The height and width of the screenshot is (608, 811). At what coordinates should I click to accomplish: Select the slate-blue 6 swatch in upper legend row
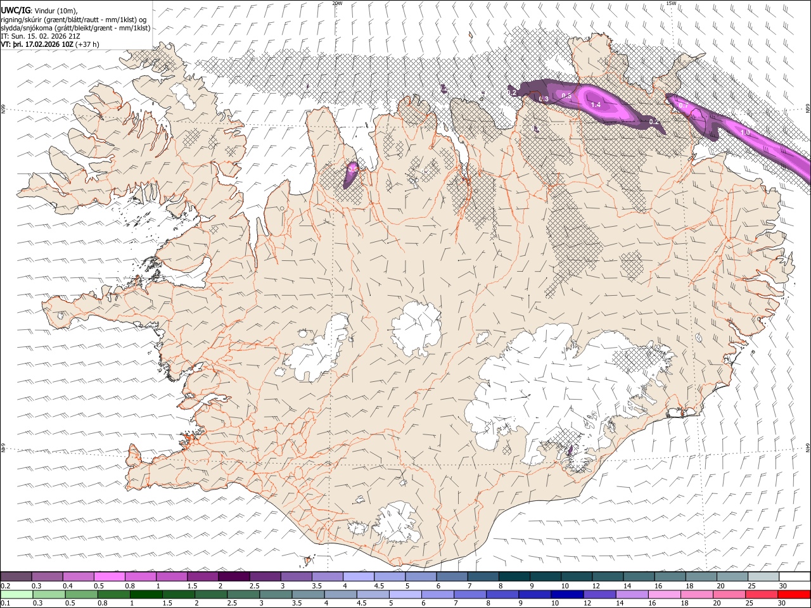tap(452, 576)
